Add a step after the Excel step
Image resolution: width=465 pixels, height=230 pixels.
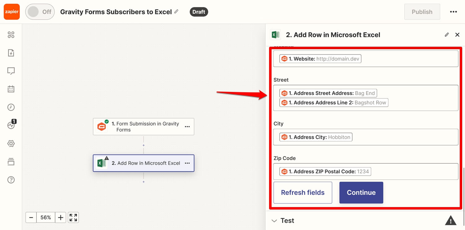[144, 182]
